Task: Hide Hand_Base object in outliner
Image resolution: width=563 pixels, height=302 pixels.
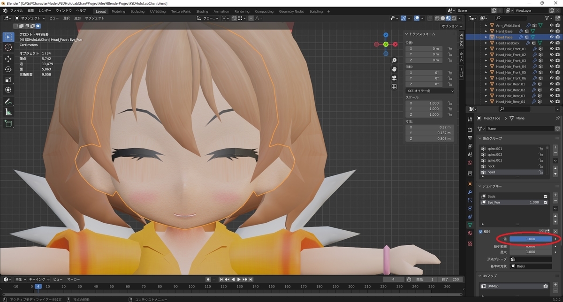Action: [551, 31]
